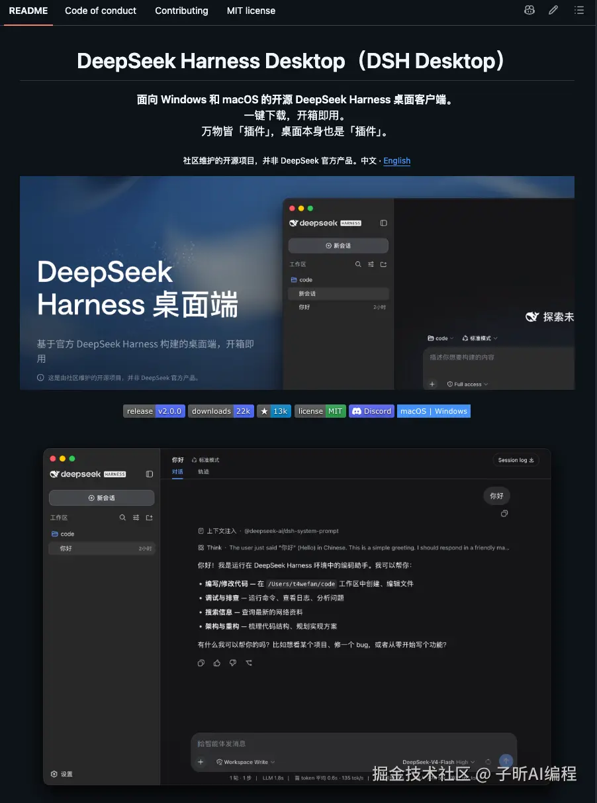This screenshot has height=803, width=597.
Task: Copy icon under the 你好 user bubble
Action: (x=504, y=514)
